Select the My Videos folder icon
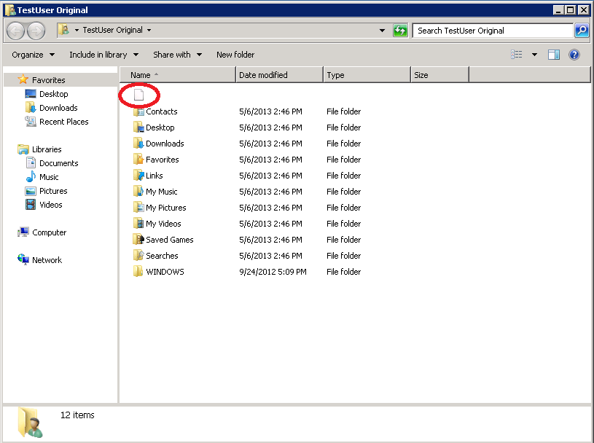 click(x=139, y=224)
